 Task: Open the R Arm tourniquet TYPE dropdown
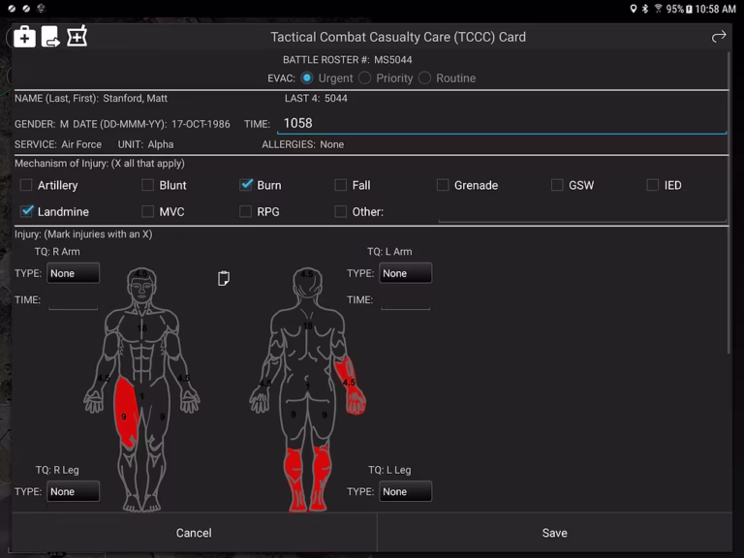point(73,273)
